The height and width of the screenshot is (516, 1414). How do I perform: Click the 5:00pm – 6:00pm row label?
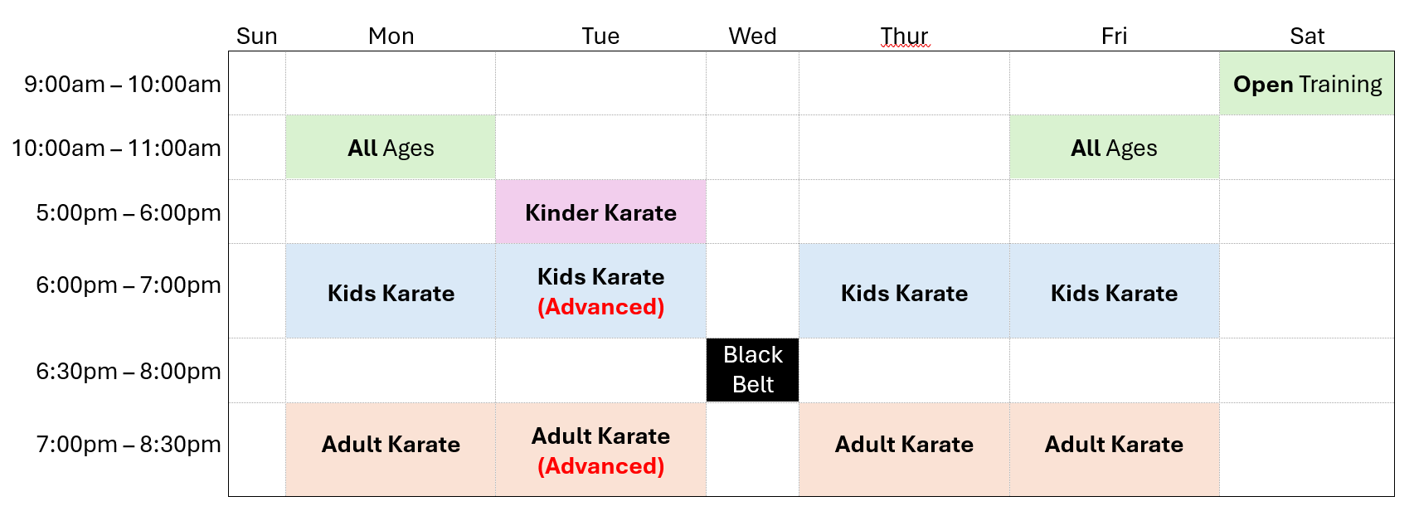[129, 212]
